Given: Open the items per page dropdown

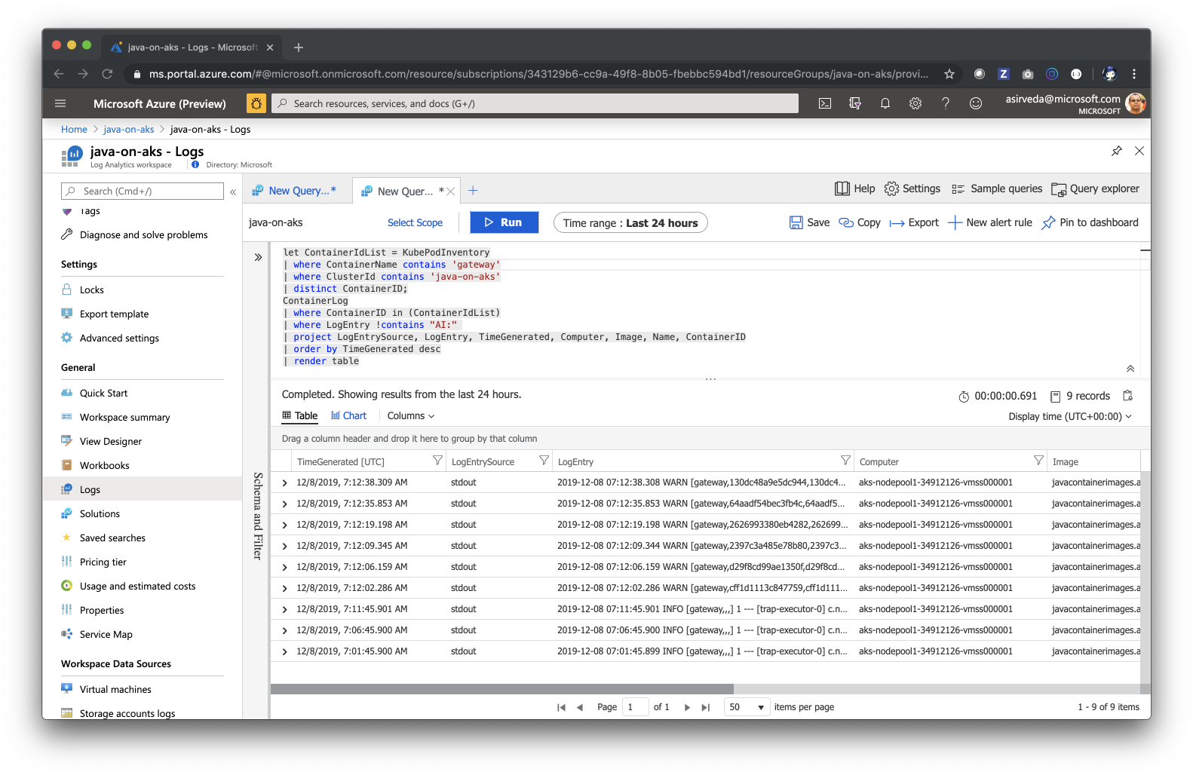Looking at the screenshot, I should (x=747, y=707).
